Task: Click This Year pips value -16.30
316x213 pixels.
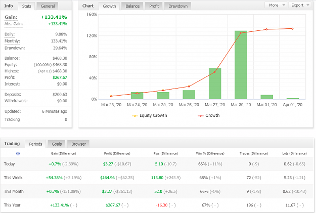Action: tap(162, 205)
